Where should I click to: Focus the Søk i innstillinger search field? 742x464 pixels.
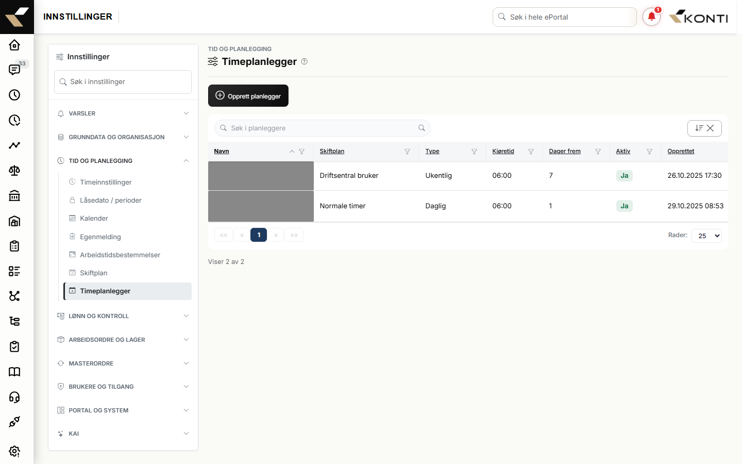point(123,82)
